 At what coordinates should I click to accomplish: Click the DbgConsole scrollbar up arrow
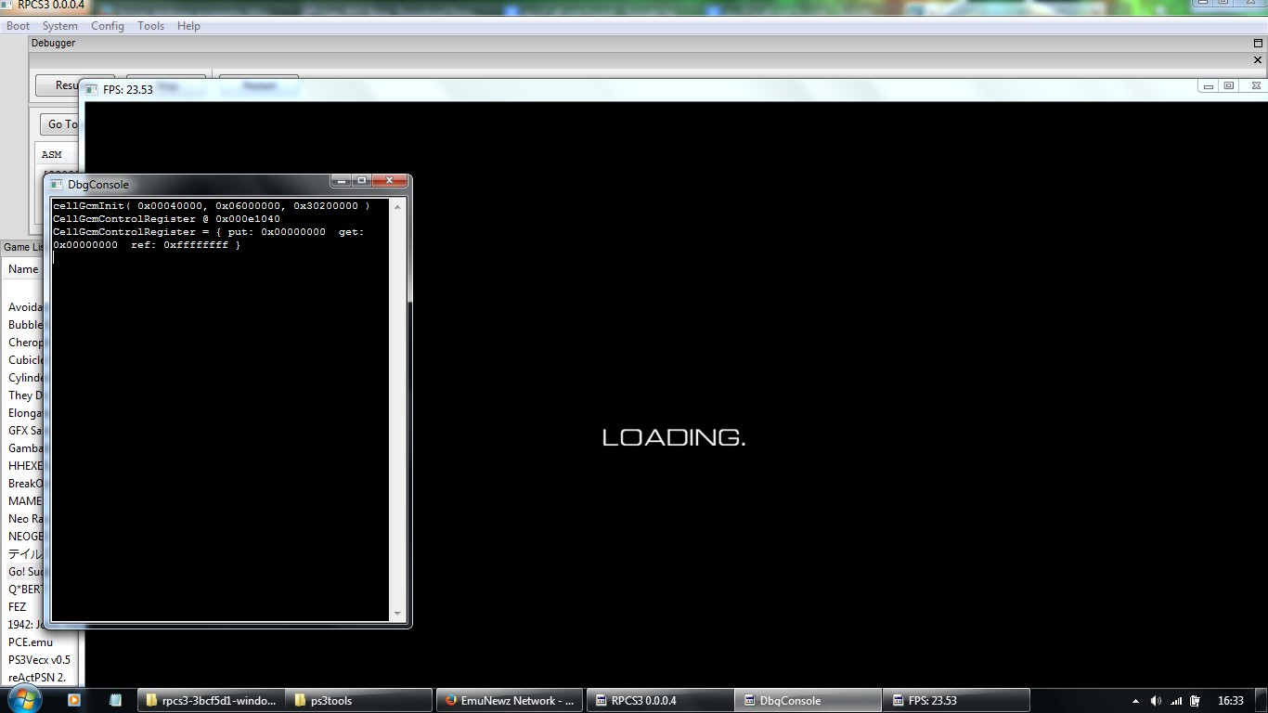click(397, 206)
